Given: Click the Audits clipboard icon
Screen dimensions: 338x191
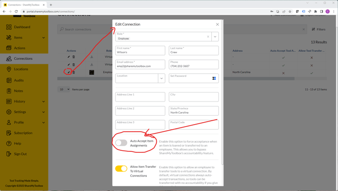Looking at the screenshot, I should (x=9, y=80).
